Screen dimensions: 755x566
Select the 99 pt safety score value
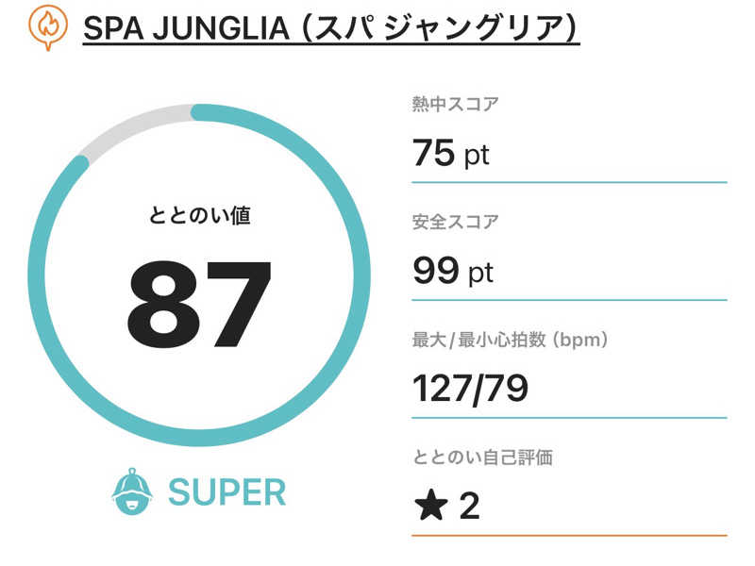point(453,271)
